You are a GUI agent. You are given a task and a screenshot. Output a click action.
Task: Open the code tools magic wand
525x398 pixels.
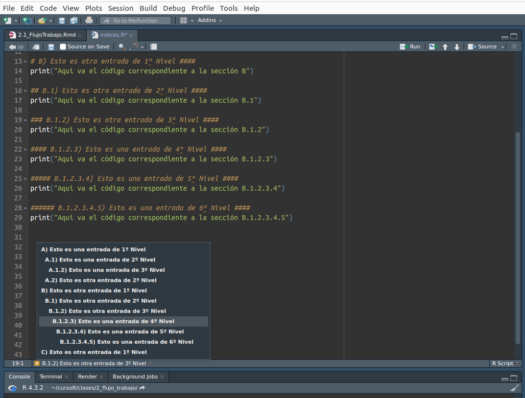134,47
